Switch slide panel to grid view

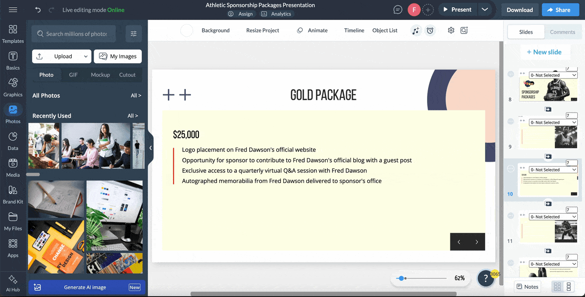point(556,287)
